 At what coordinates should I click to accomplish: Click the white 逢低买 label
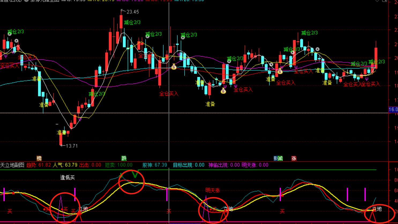click(68, 177)
